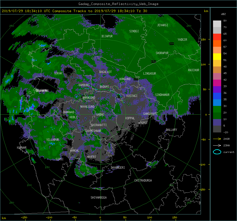This screenshot has width=237, height=221.
Task: Click the SIRSI city label
Action: pos(60,159)
